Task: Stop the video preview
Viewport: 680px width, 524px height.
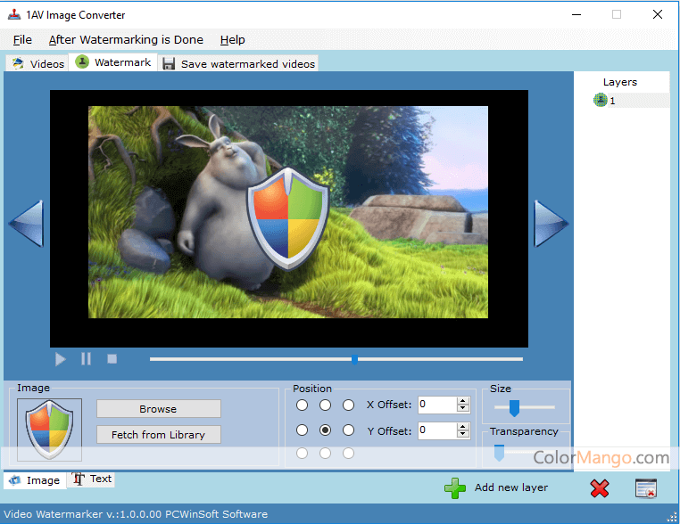Action: coord(112,359)
